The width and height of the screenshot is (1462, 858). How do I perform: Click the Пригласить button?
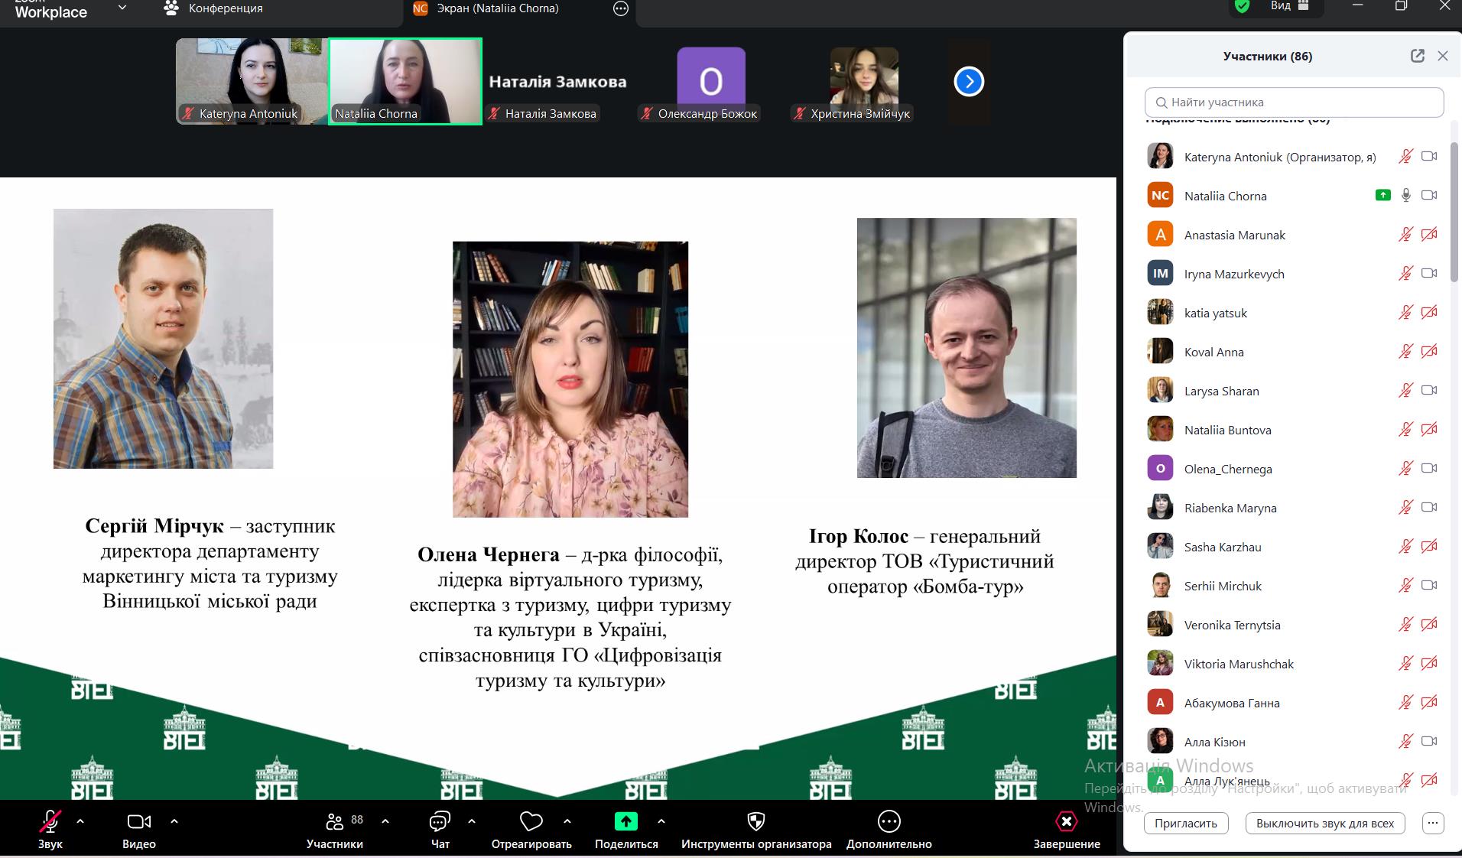(x=1185, y=824)
